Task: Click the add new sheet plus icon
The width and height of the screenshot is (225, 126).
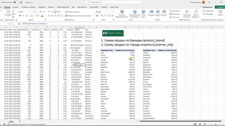Action: [20, 121]
